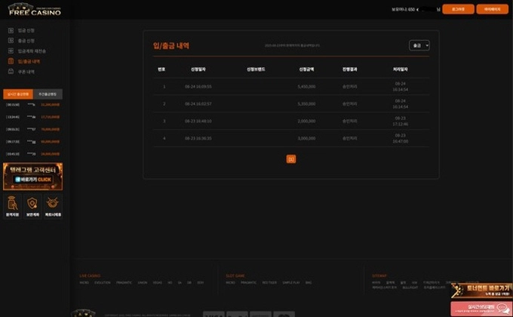
Task: Go to page 1 in pagination
Action: pos(291,159)
